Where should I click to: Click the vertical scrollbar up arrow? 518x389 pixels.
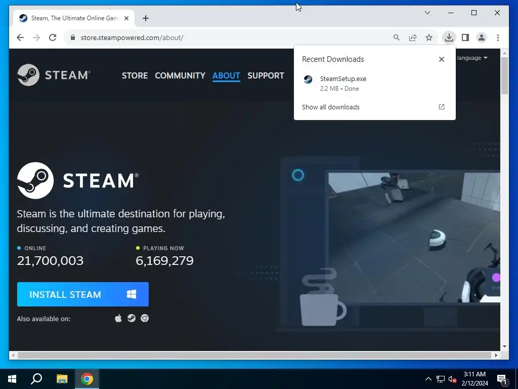504,53
